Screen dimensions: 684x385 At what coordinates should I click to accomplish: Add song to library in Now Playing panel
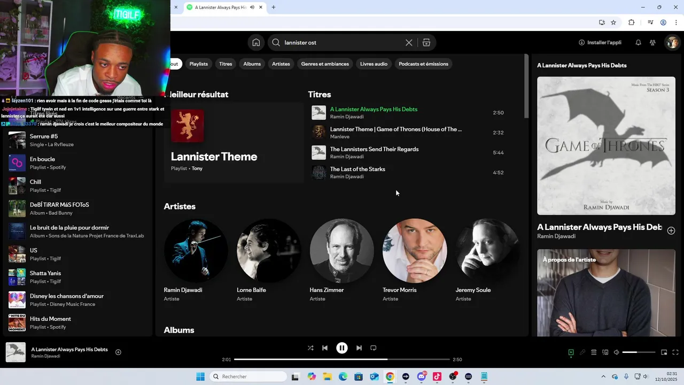tap(671, 230)
